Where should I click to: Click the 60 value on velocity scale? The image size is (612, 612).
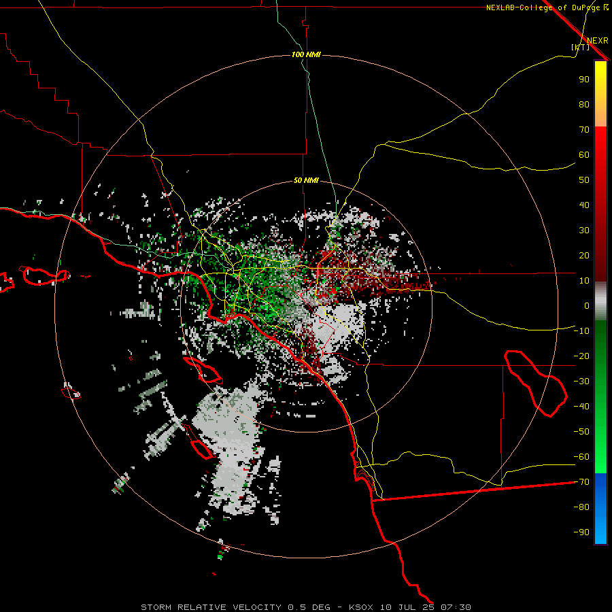pos(584,155)
